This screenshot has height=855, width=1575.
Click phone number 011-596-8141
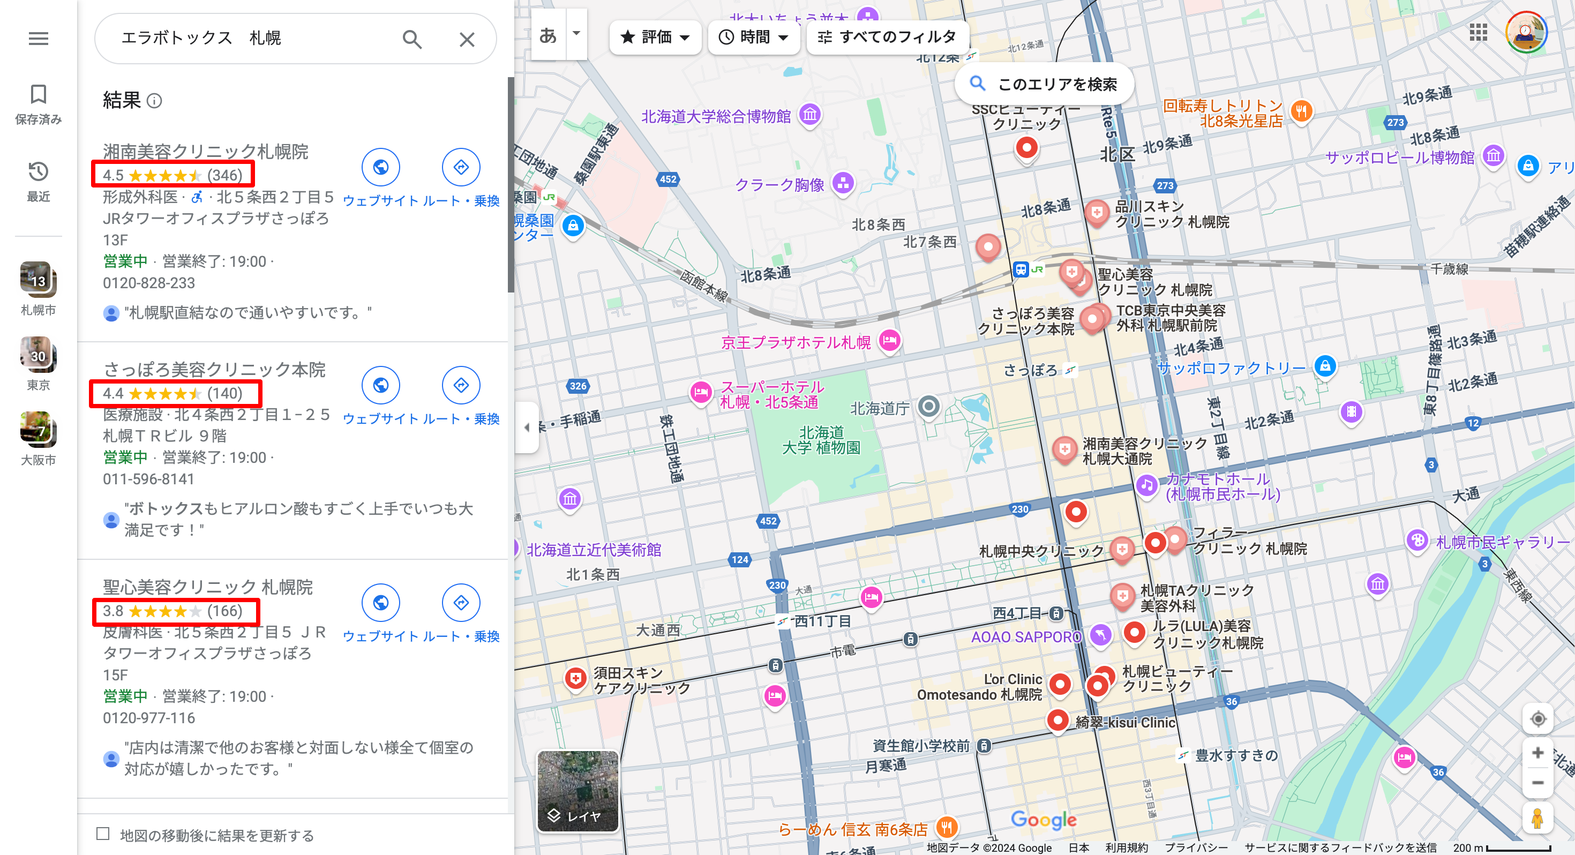point(148,479)
